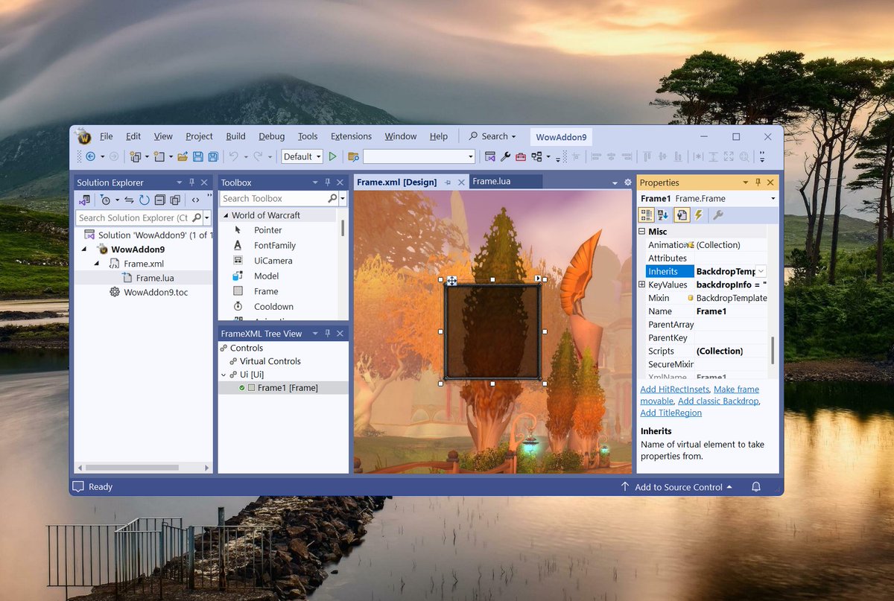
Task: Click the document window gear settings icon
Action: [627, 182]
